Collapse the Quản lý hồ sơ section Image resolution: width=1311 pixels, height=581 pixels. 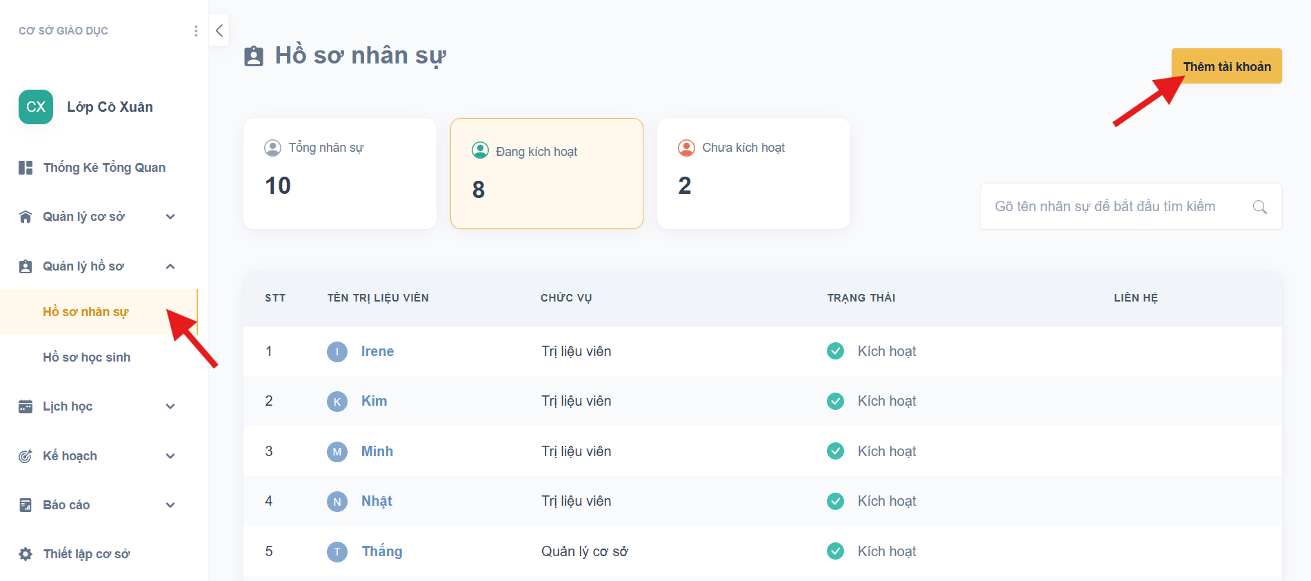(x=170, y=266)
